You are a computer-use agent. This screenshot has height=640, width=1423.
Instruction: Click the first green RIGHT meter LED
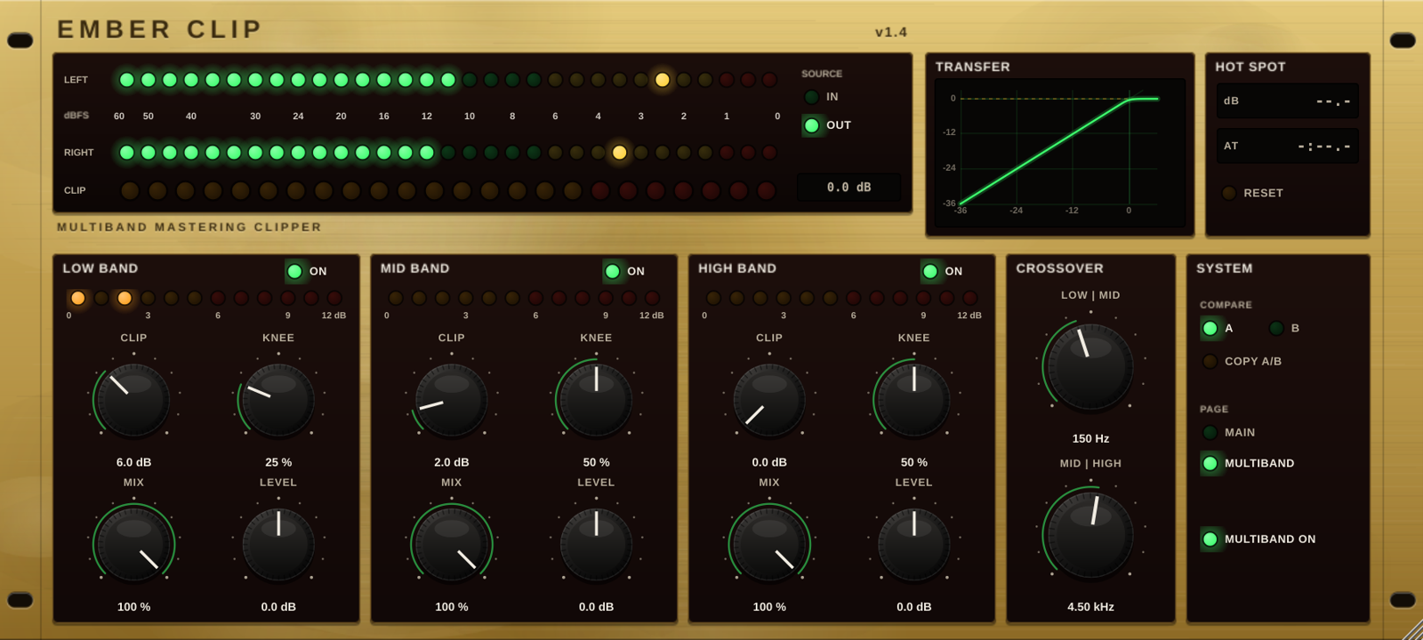coord(127,153)
